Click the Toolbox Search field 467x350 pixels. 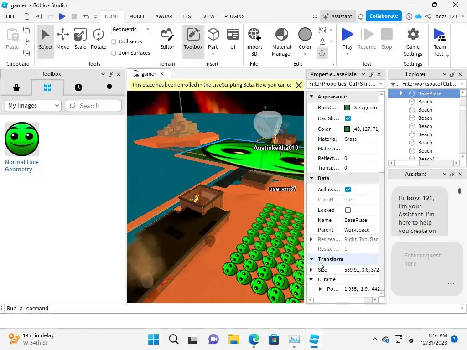pos(93,106)
